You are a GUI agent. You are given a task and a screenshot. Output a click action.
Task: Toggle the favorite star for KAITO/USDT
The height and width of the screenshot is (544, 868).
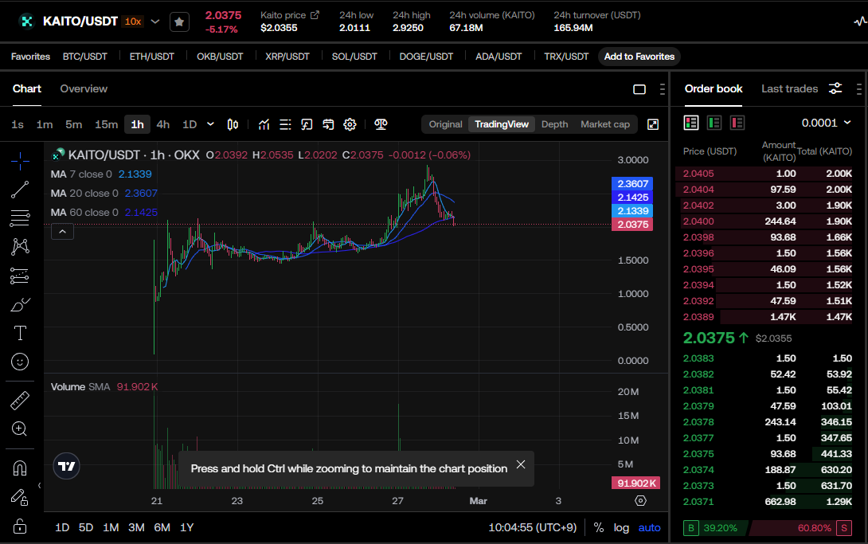pyautogui.click(x=179, y=22)
